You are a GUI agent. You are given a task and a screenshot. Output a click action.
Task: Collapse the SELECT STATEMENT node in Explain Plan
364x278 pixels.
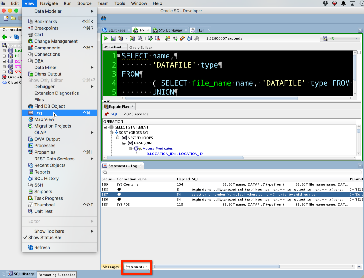[106, 127]
